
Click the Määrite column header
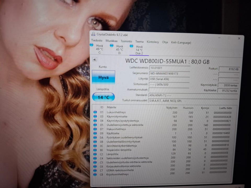111,107
